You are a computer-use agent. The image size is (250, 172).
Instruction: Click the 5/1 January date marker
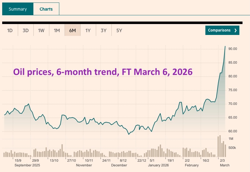[x=152, y=160]
